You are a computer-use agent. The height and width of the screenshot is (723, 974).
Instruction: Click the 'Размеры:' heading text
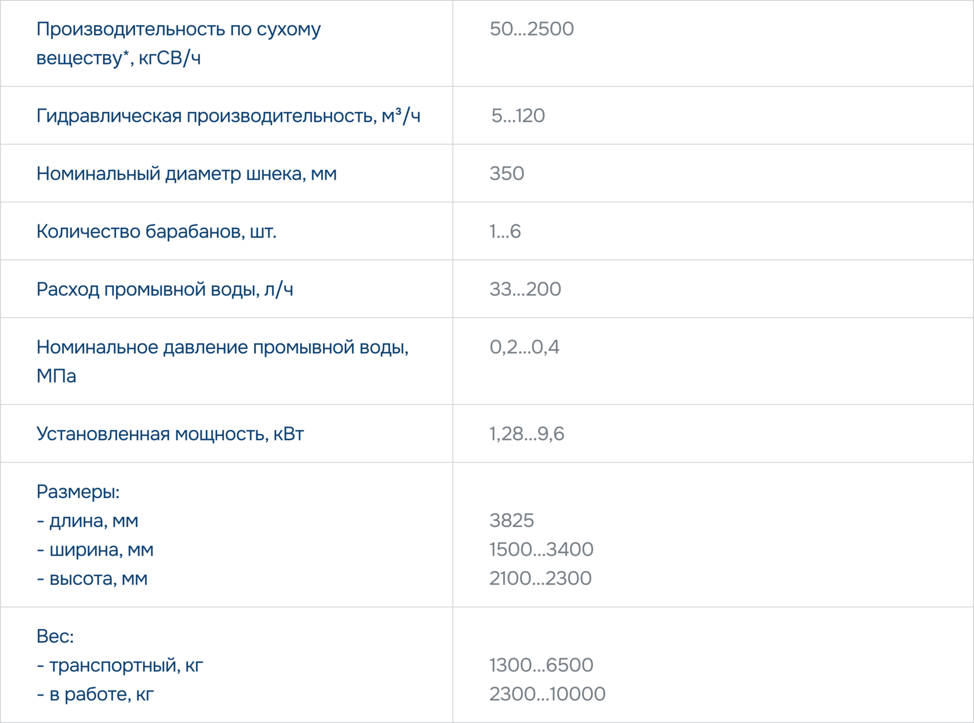tap(78, 492)
